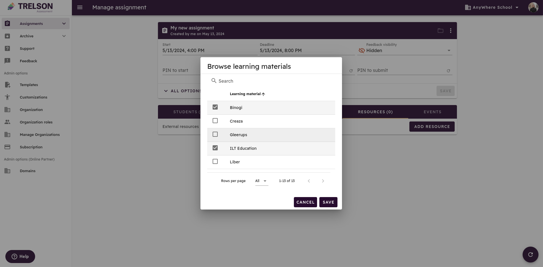Click the search magnifier icon in dialog

pyautogui.click(x=214, y=81)
